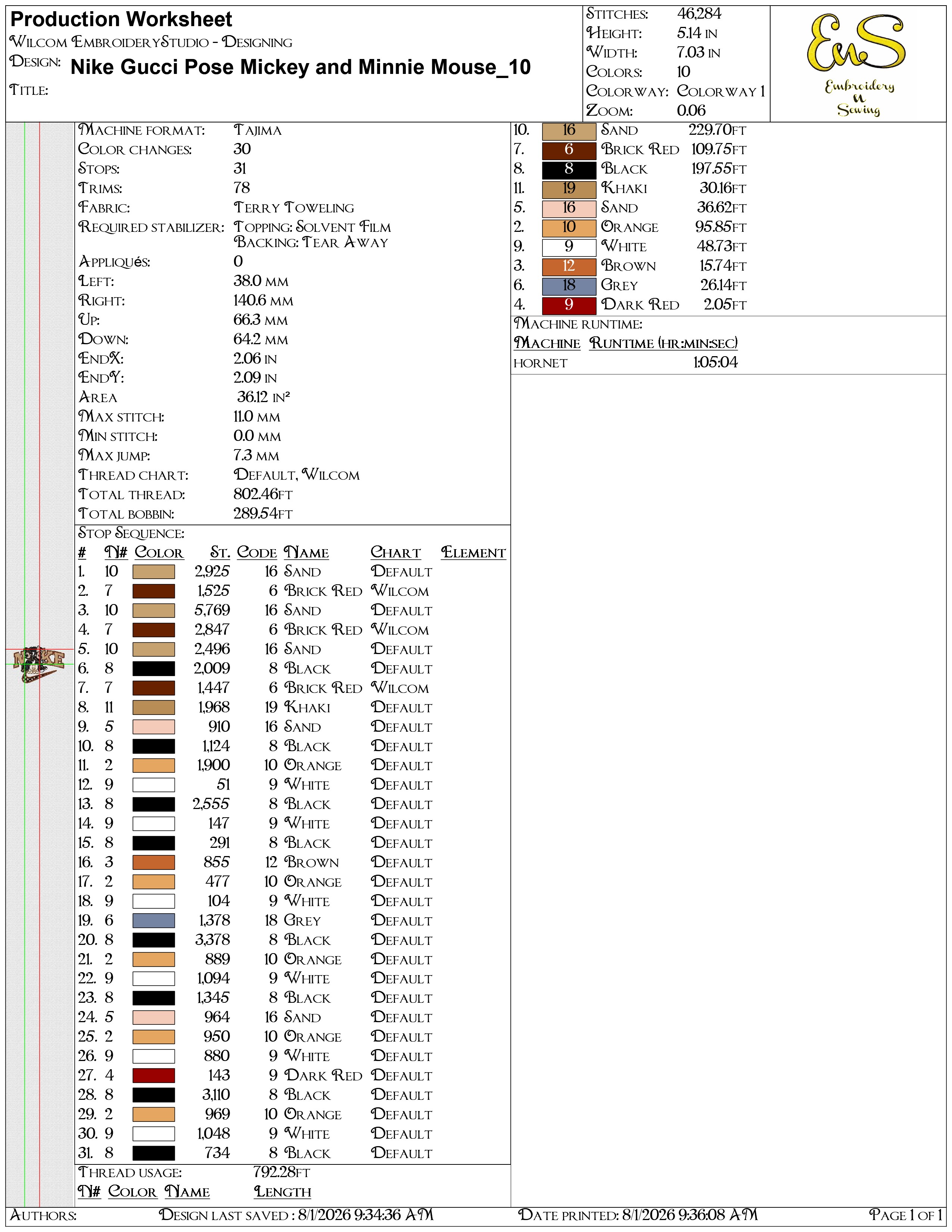This screenshot has height=1232, width=952.
Task: Click the "Code" column header
Action: click(257, 553)
